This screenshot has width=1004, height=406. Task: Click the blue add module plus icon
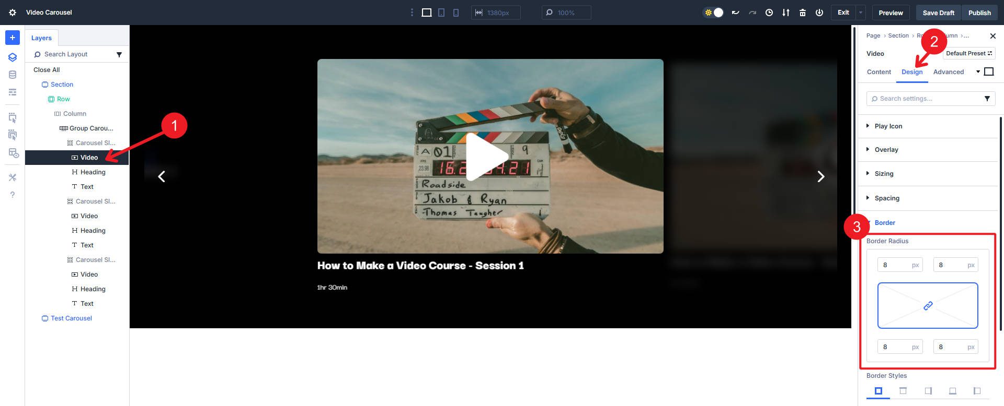[x=13, y=38]
